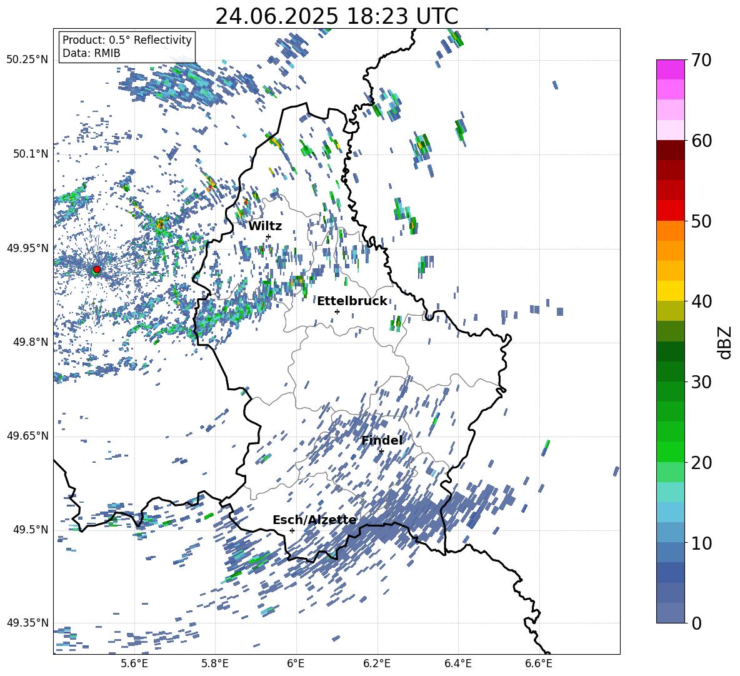Click the dark maroon colorbar segment just below 60

click(x=670, y=149)
